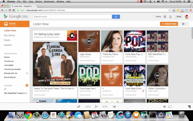Click the previous track button
This screenshot has width=193, height=121.
point(88,106)
